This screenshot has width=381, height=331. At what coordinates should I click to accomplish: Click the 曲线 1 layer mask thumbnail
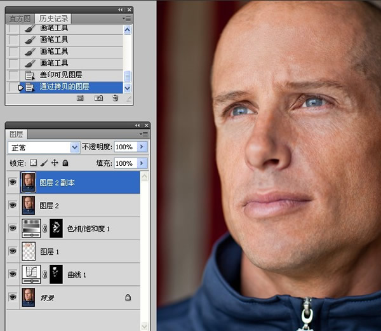point(56,274)
